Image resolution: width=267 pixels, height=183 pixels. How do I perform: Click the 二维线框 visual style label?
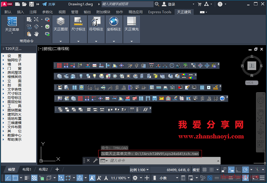click(x=62, y=49)
